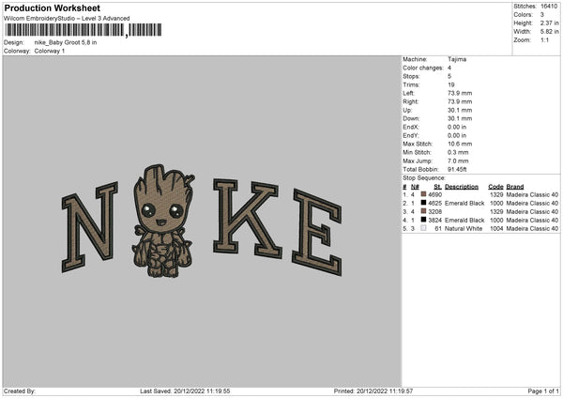Click the Stitches value 16410
563x398 pixels.
click(x=549, y=7)
